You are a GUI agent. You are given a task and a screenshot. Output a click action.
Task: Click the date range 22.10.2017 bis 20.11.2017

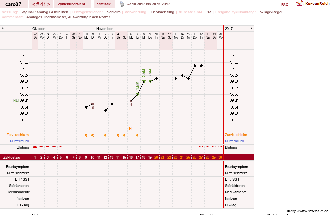tap(148, 4)
